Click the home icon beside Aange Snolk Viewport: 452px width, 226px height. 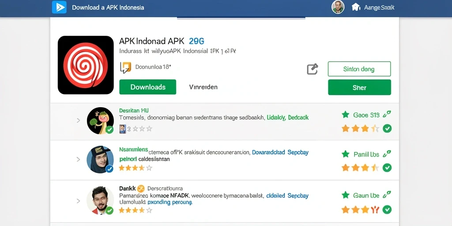[356, 7]
